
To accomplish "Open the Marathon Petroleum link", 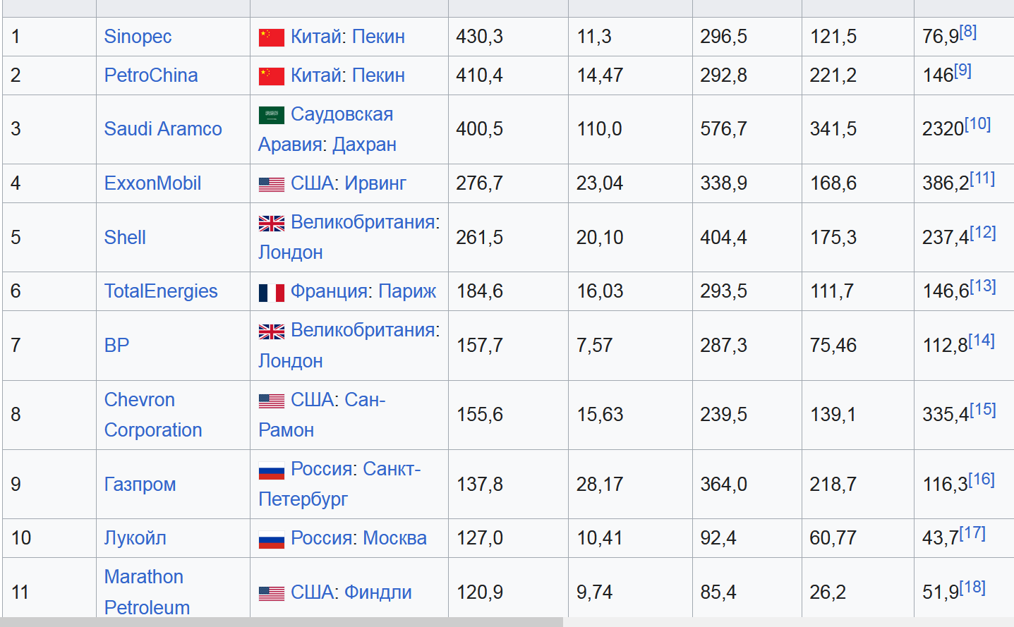I will coord(147,592).
